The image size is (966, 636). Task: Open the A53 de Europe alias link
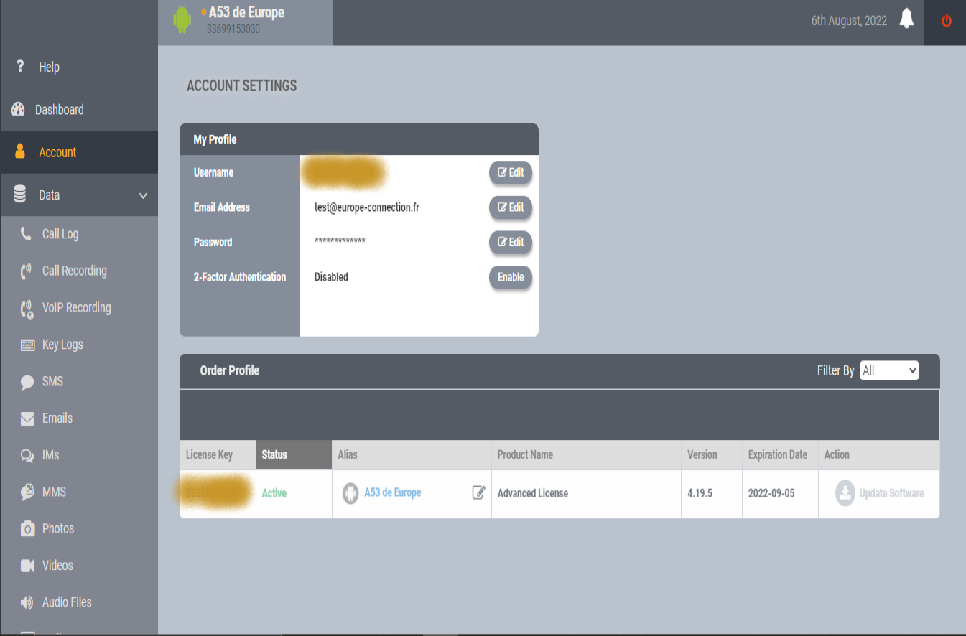pyautogui.click(x=393, y=492)
